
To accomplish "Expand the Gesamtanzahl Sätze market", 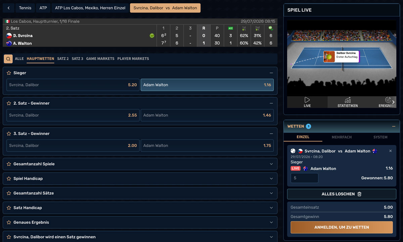I will click(271, 193).
